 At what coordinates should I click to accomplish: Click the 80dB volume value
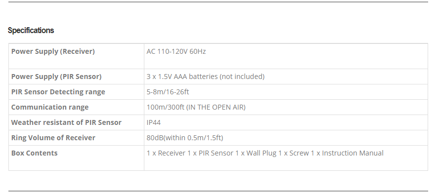coord(184,138)
